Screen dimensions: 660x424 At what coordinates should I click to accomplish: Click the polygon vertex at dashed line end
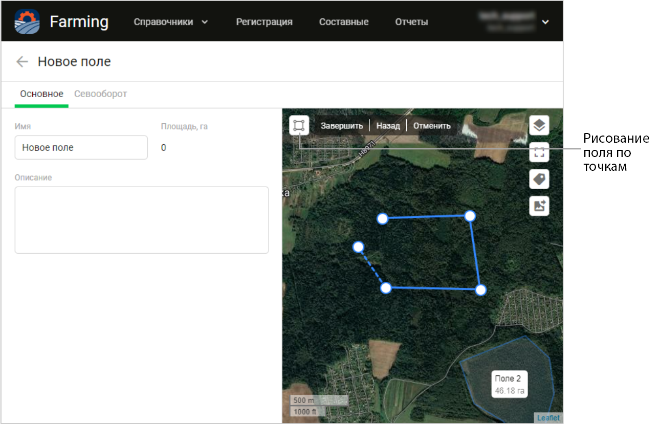(359, 247)
